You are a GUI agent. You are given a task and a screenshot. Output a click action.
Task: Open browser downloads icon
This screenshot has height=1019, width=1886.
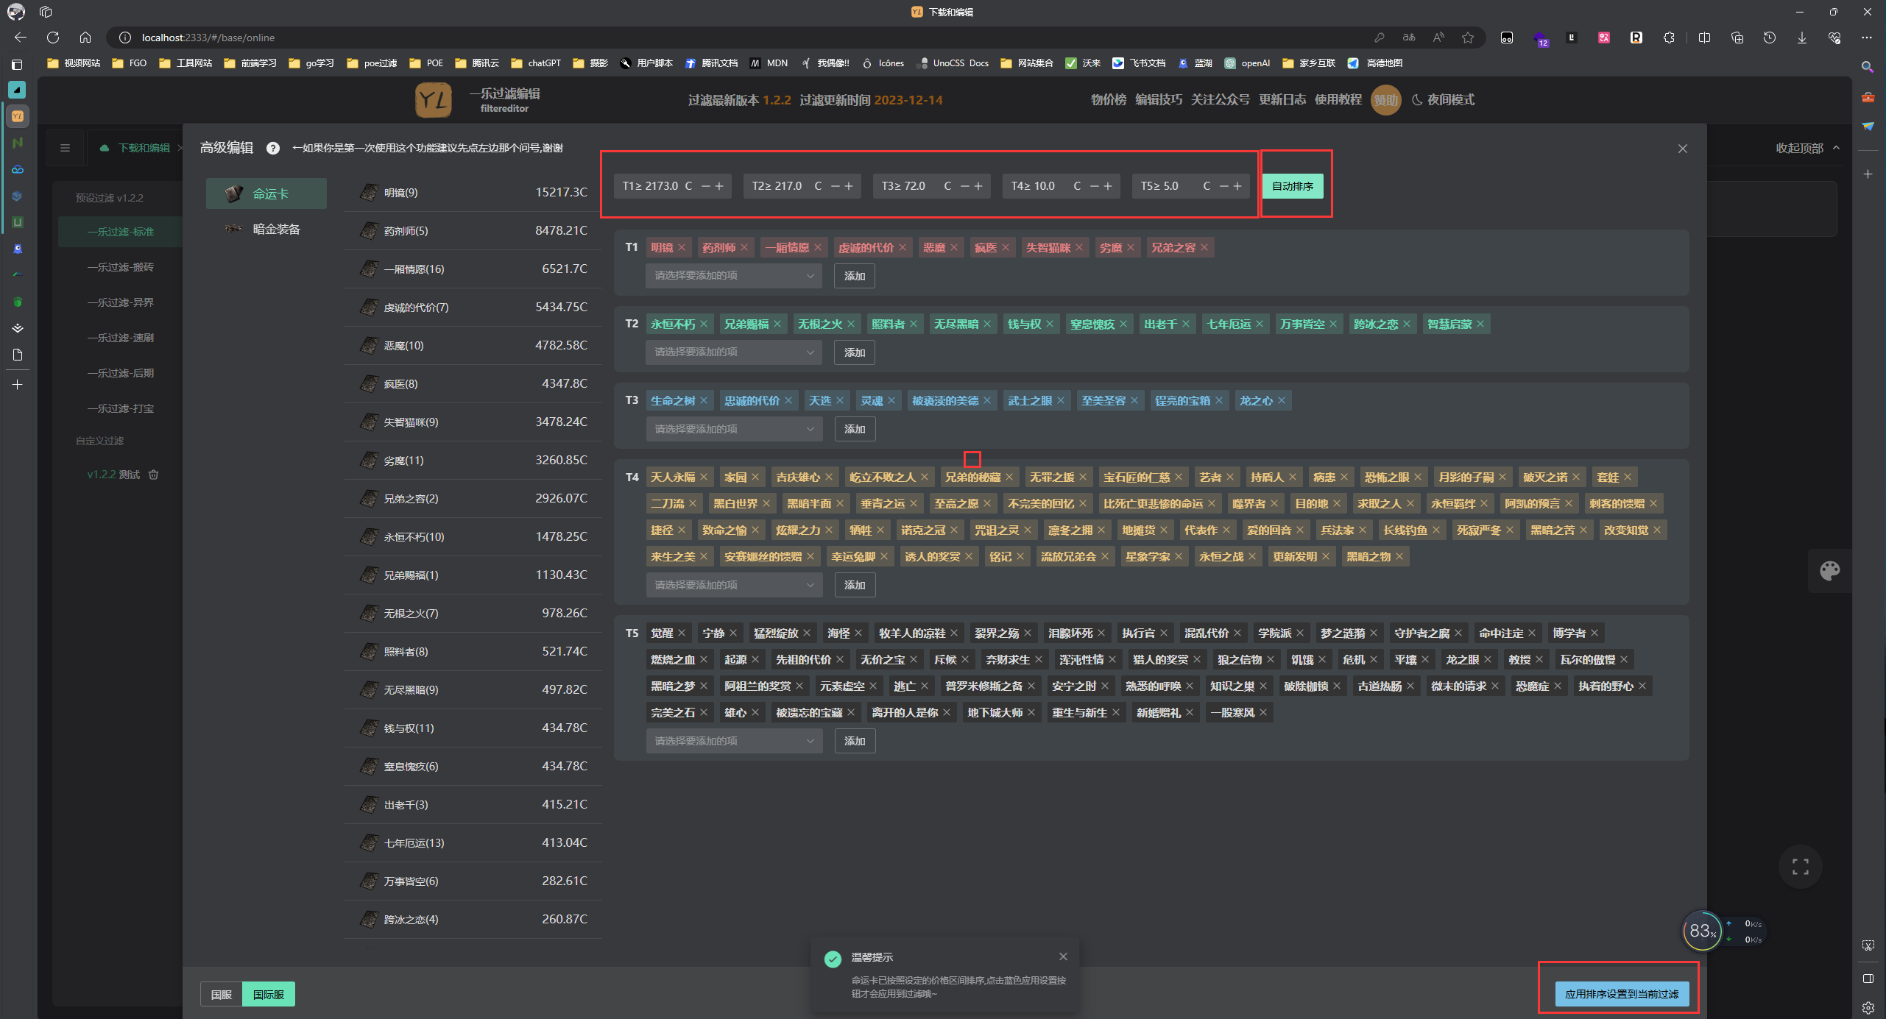(1802, 38)
